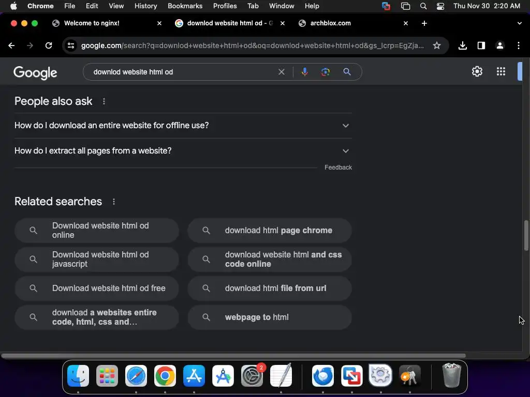Open the Profiles menu

pyautogui.click(x=225, y=6)
